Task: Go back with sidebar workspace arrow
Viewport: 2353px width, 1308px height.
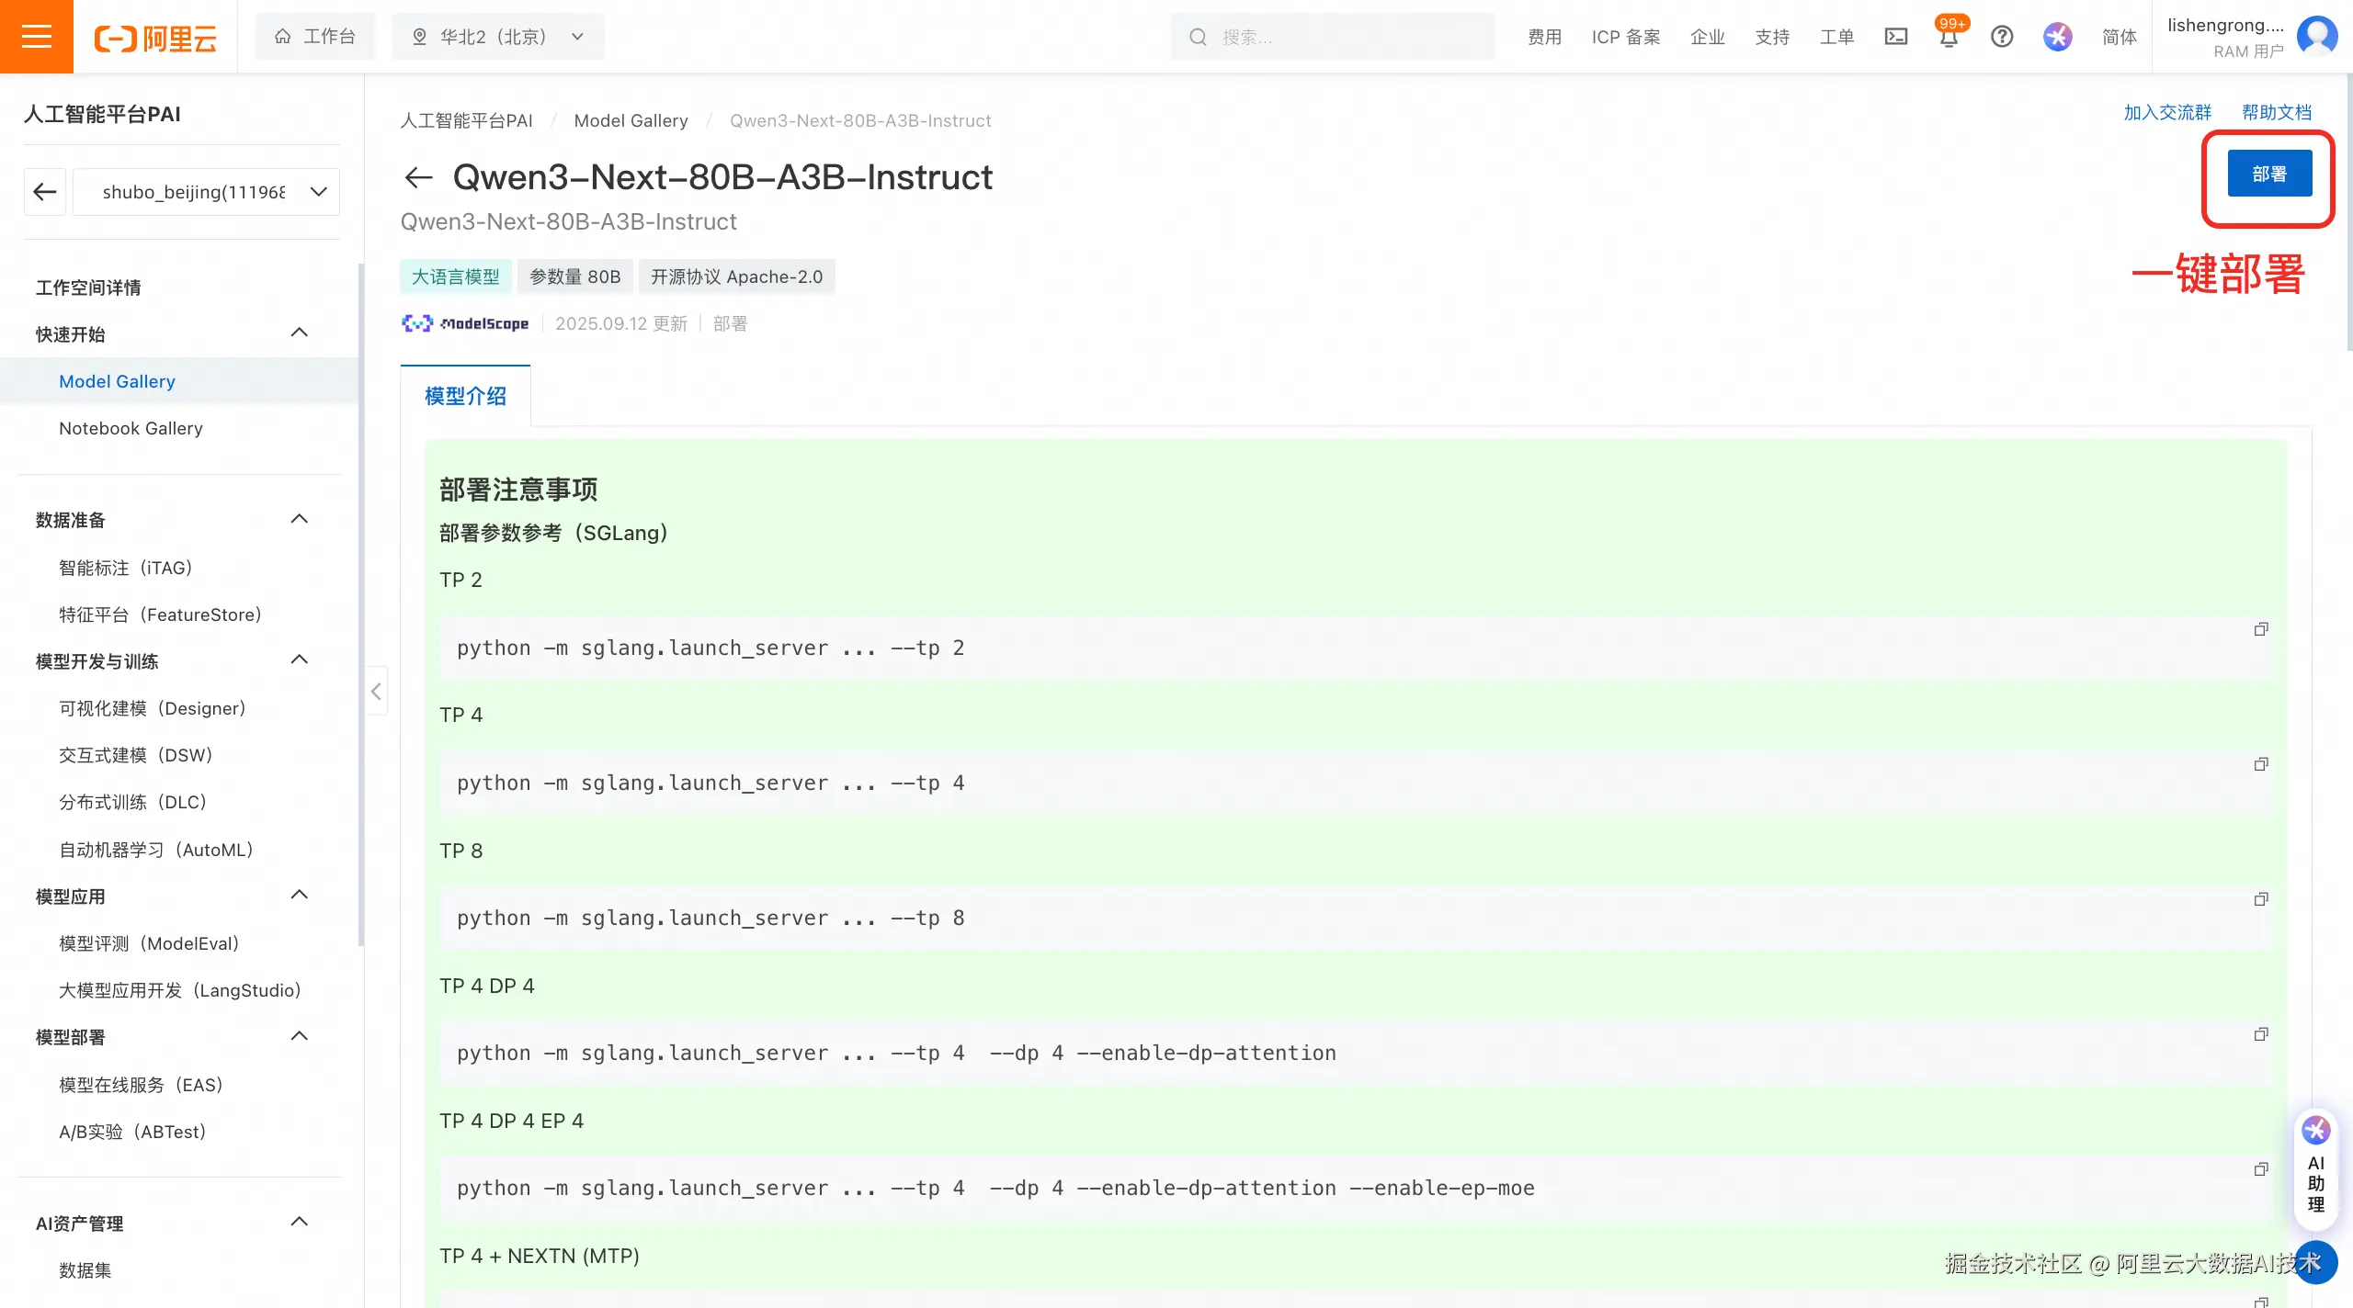Action: pyautogui.click(x=45, y=192)
